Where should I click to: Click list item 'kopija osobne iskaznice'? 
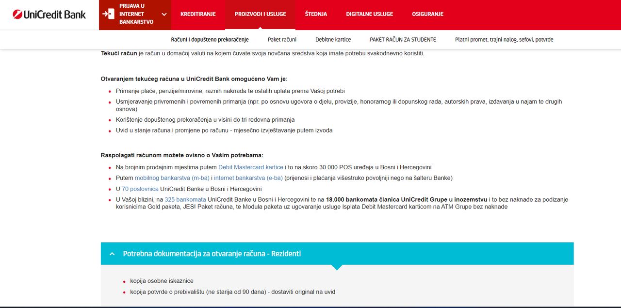pyautogui.click(x=162, y=281)
